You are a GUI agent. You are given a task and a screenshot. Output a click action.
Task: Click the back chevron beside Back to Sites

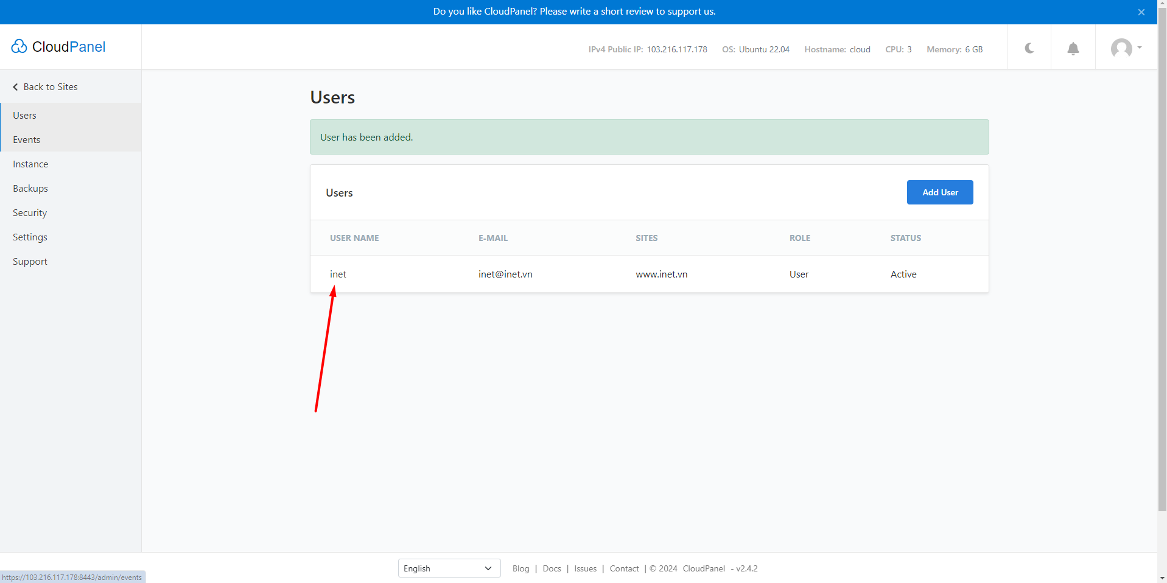[15, 86]
